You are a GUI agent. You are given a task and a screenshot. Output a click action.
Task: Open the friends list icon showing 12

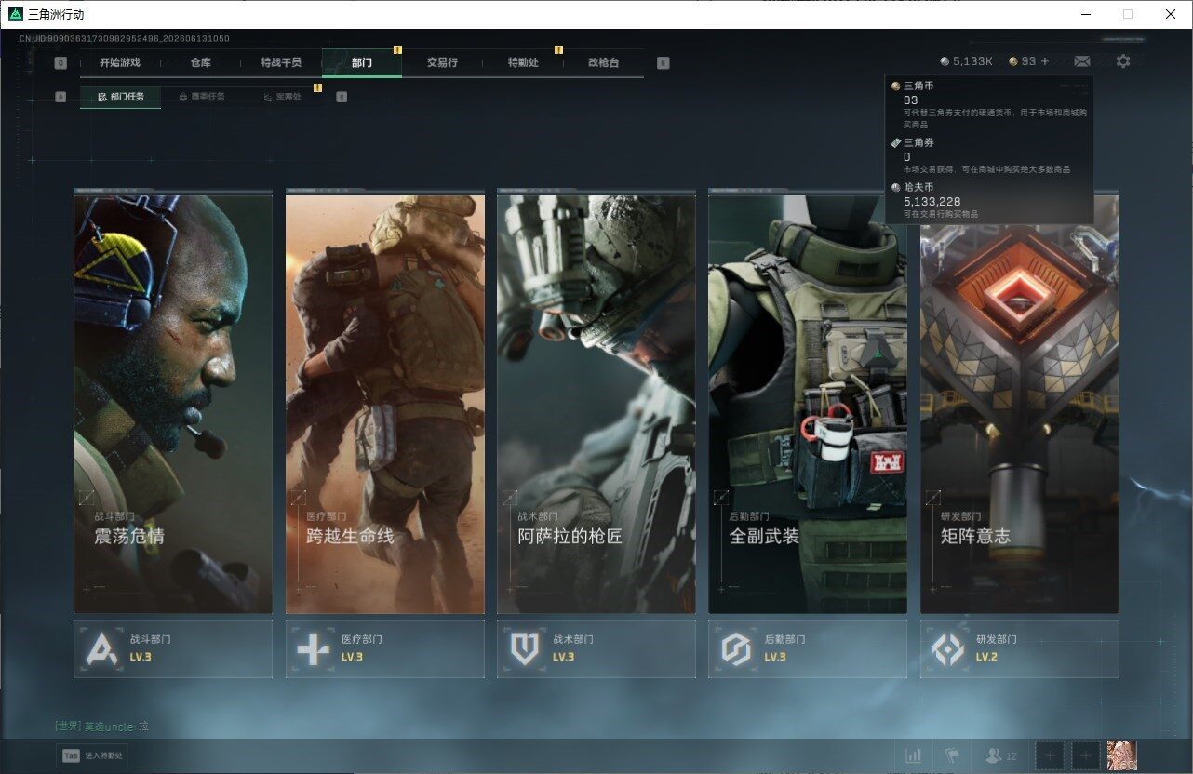click(1001, 756)
